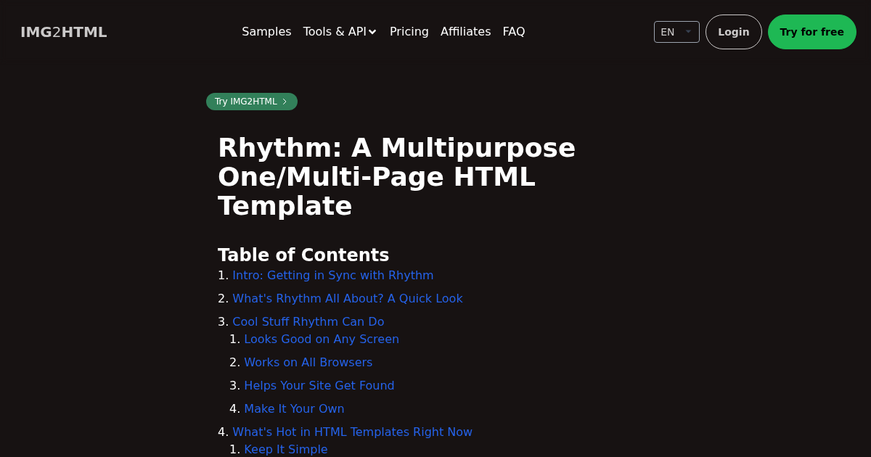Open the Samples page
The image size is (871, 457).
266,32
